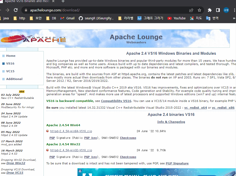Click the red bullet beside win32 zip
236x176 pixels.
[47, 150]
